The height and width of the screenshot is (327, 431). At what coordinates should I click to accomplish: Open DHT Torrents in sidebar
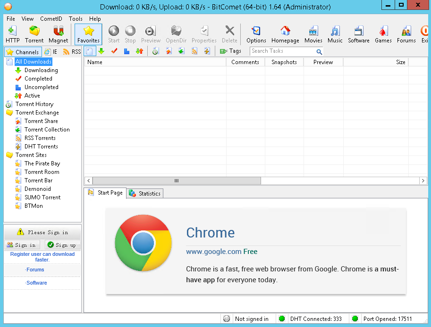pos(41,147)
